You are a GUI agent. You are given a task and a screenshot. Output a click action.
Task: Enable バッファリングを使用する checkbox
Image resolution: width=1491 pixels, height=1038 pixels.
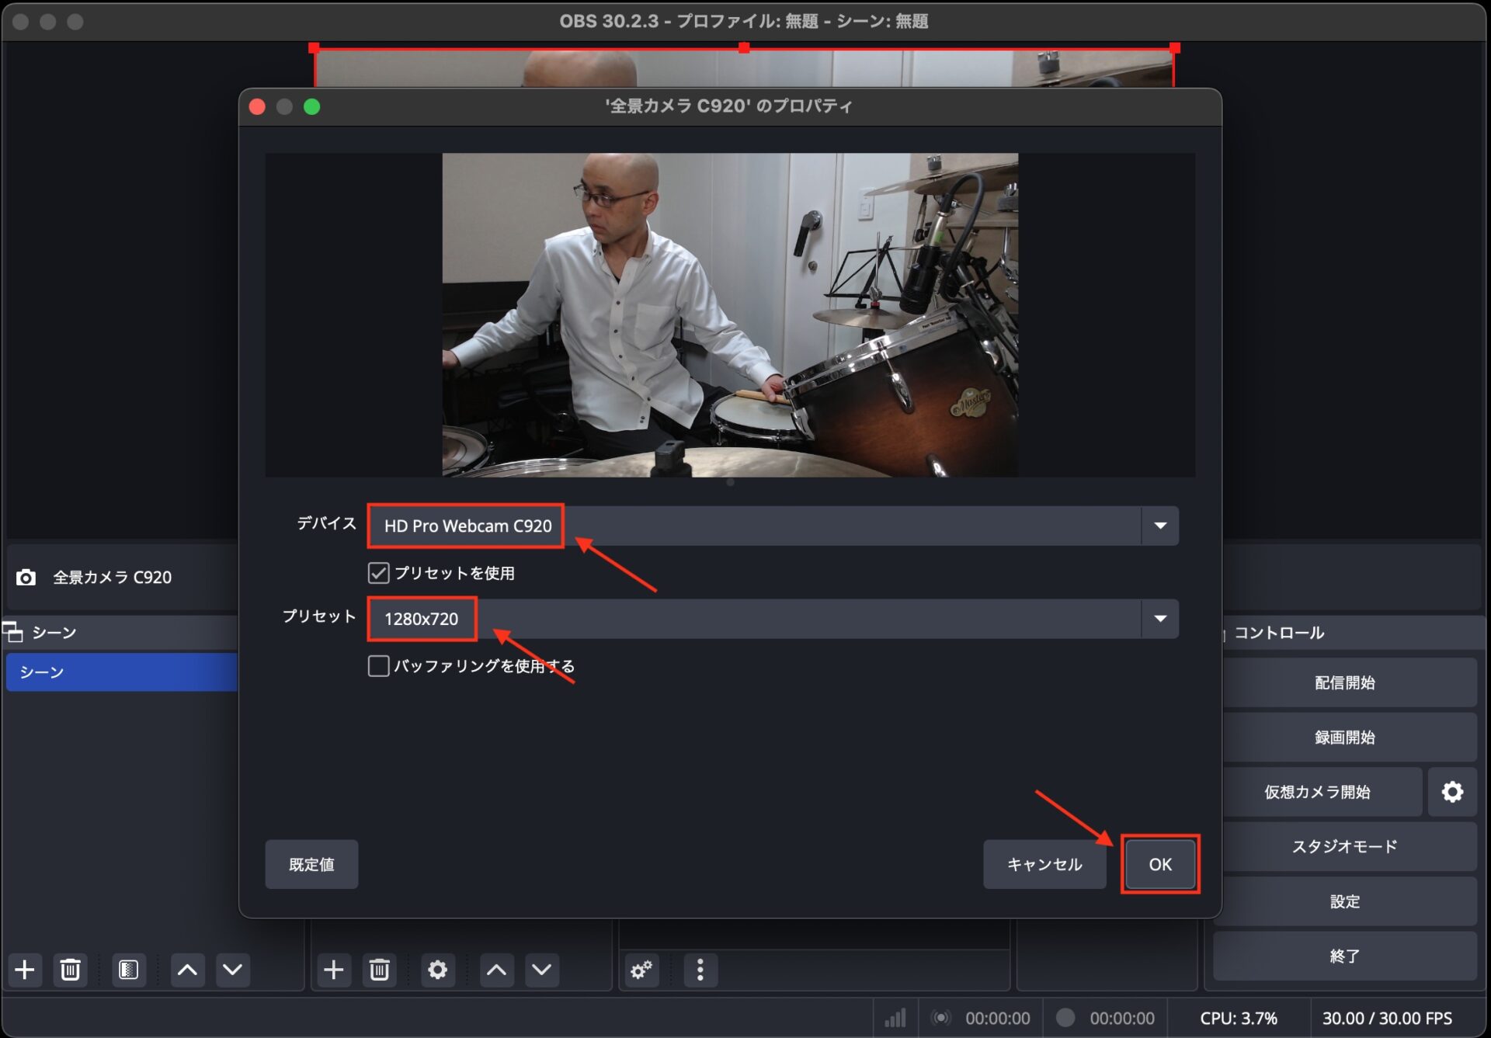click(378, 666)
